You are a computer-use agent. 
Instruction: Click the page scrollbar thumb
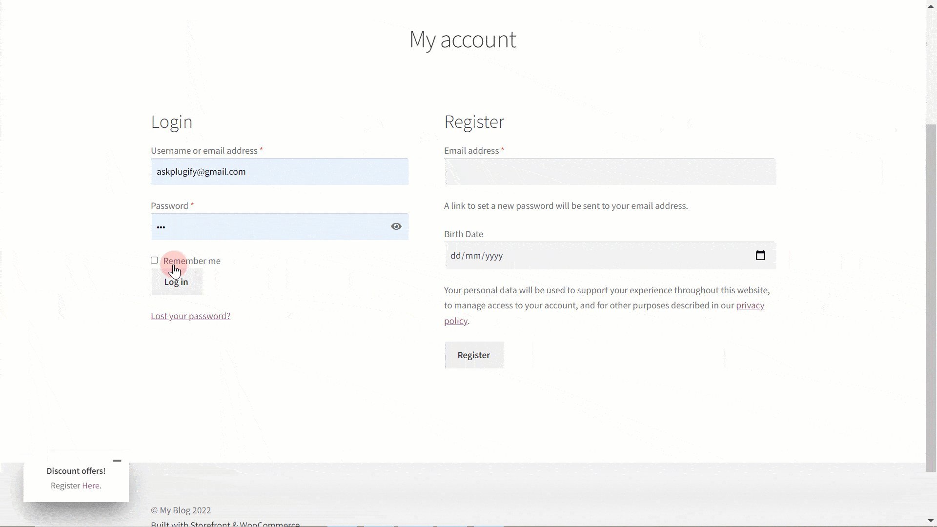(931, 298)
